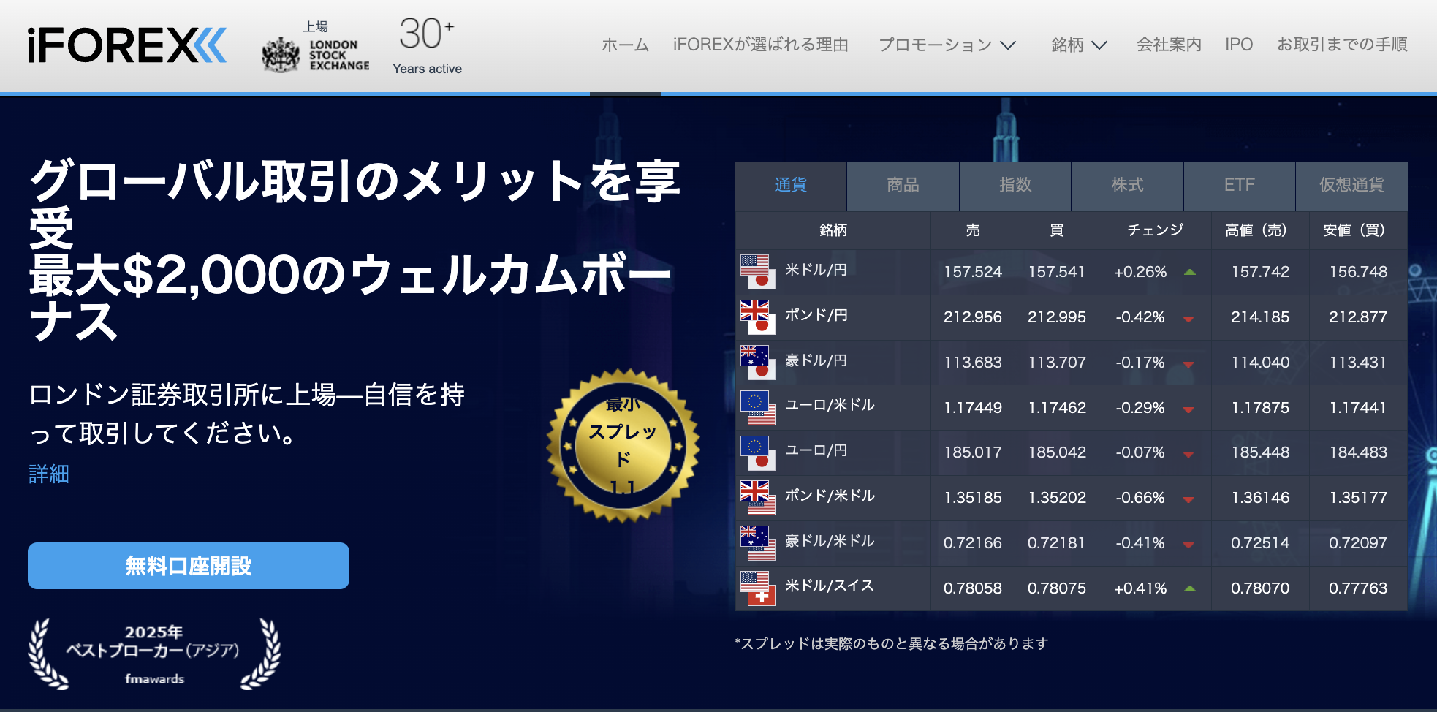Click the 豪ドル/円 instrument name
This screenshot has height=712, width=1437.
pos(816,361)
